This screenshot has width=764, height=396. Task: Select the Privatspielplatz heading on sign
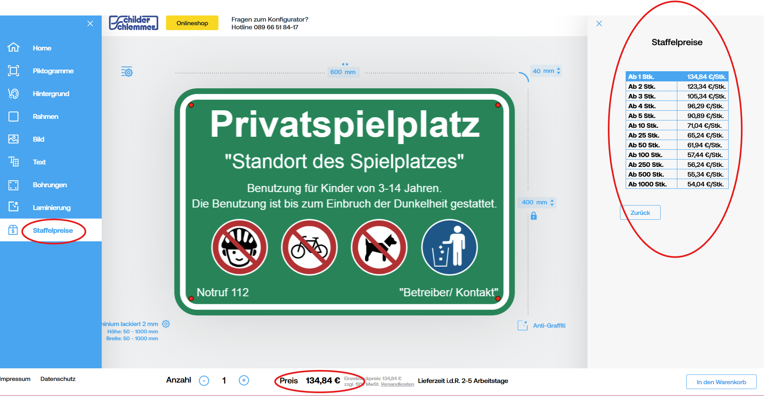pos(345,125)
